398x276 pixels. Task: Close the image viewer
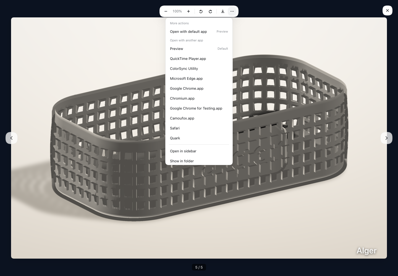[387, 10]
